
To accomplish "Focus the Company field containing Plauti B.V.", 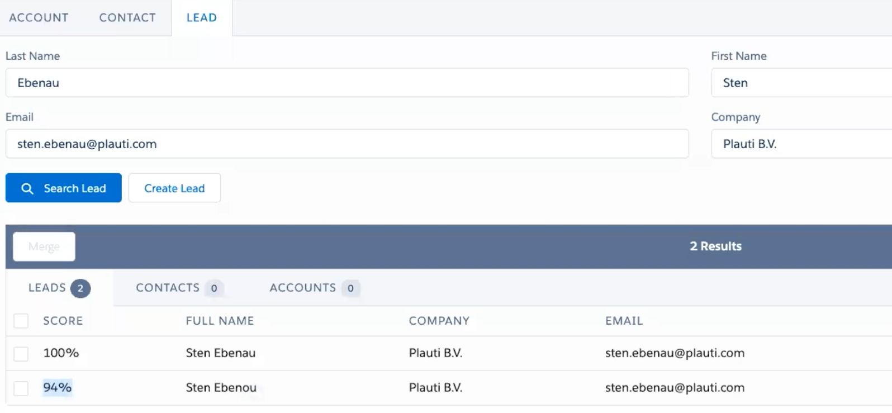I will click(801, 144).
